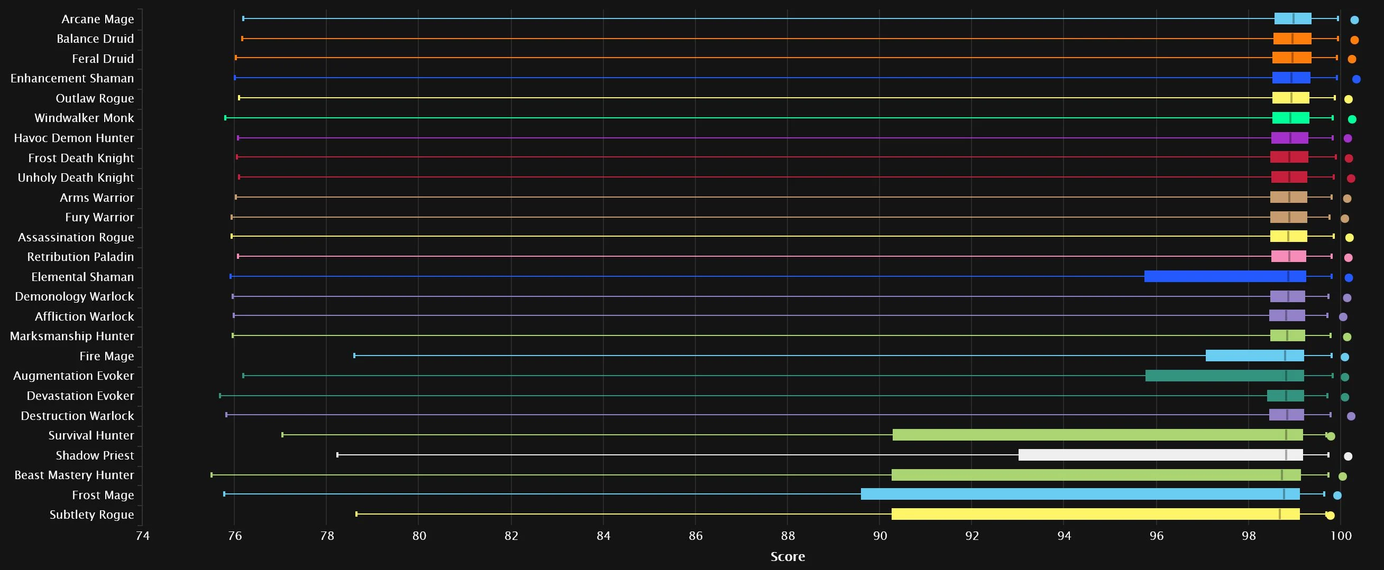Screen dimensions: 1384x570
Task: Select the Arms Warrior label
Action: pyautogui.click(x=97, y=198)
